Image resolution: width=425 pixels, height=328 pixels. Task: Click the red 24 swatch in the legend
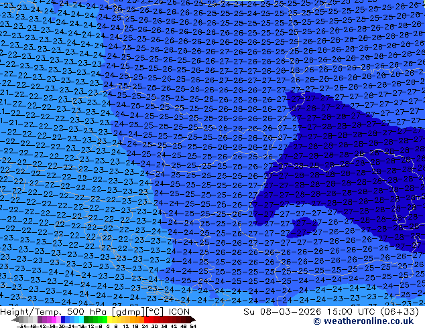coord(146,319)
